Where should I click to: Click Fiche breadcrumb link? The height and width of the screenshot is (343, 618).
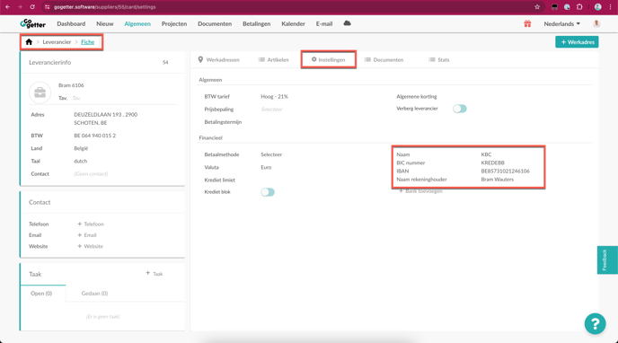[x=87, y=41]
